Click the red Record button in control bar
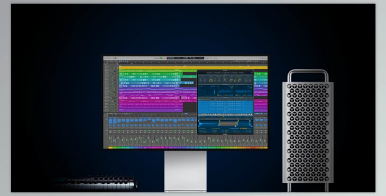The width and height of the screenshot is (386, 196). 163,58
